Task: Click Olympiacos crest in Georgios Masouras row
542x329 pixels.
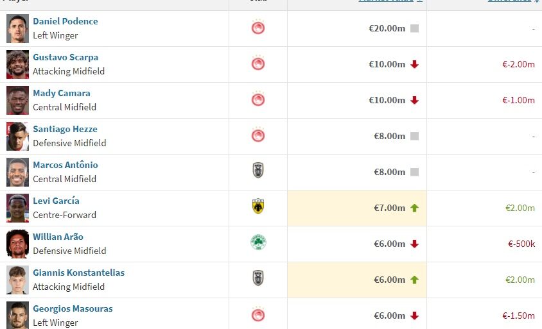Action: point(258,315)
